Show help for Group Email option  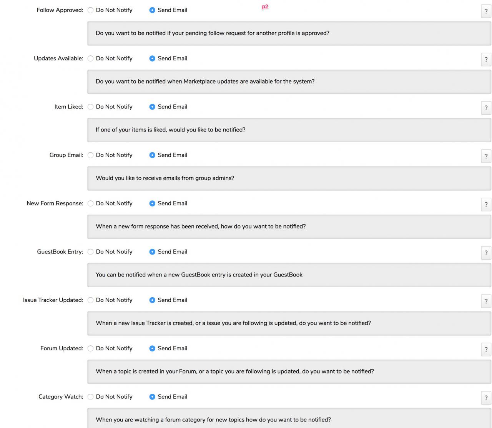486,157
